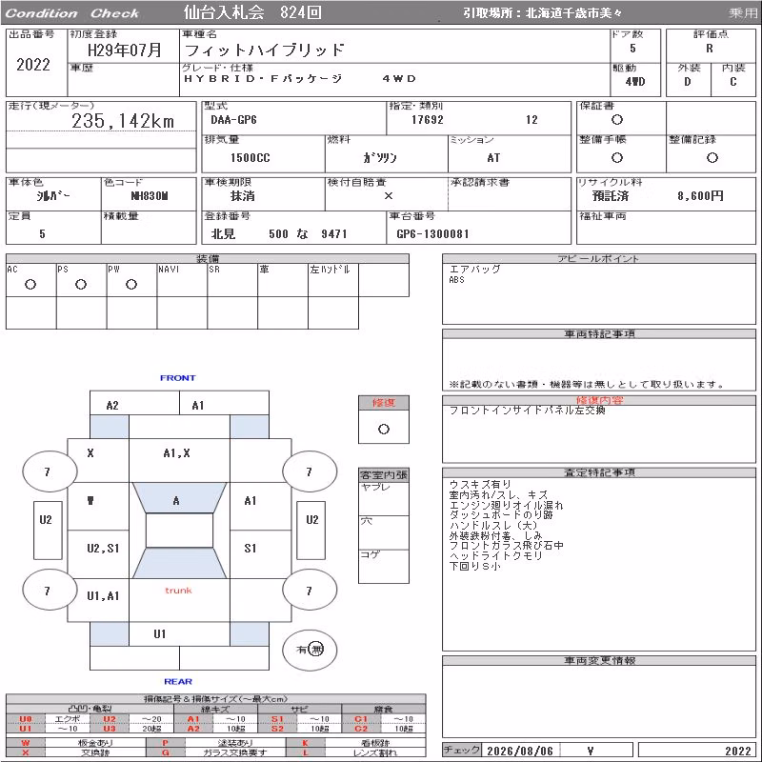This screenshot has height=762, width=762.
Task: Select the appeal point 'エアバッグ'
Action: pyautogui.click(x=474, y=269)
